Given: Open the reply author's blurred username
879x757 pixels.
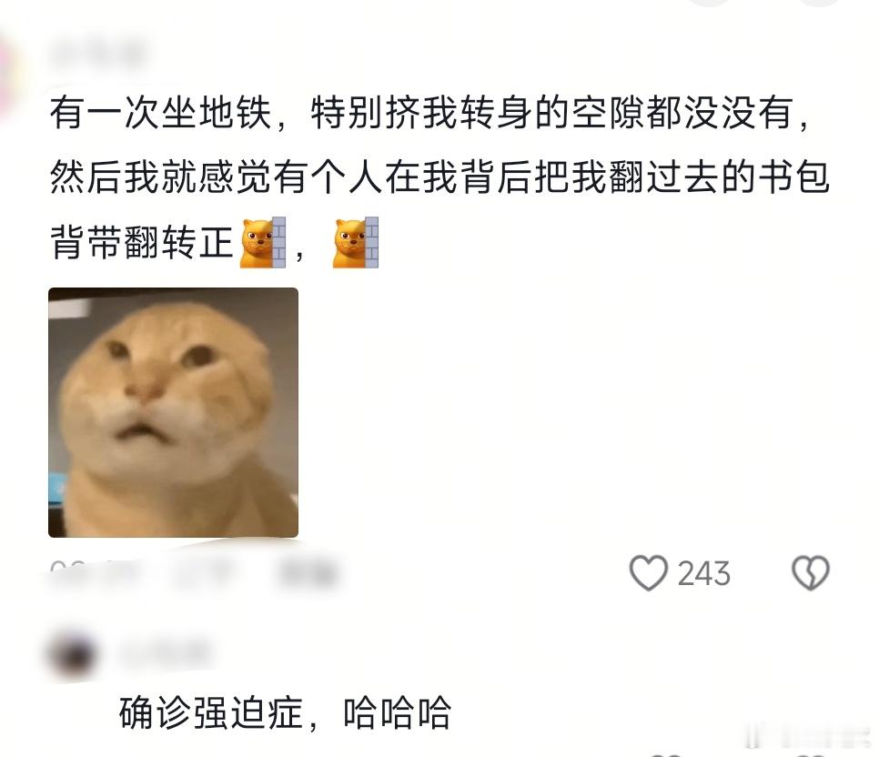Looking at the screenshot, I should [165, 652].
